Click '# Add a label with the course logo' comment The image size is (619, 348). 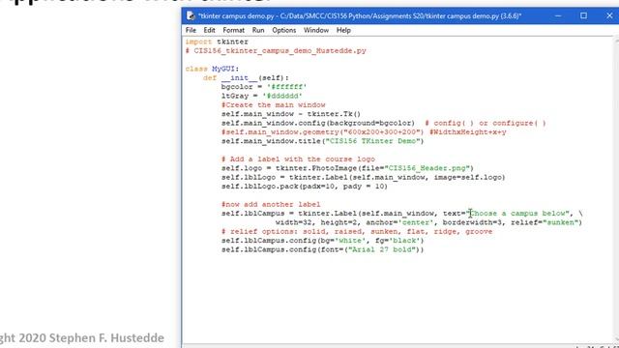(x=298, y=159)
